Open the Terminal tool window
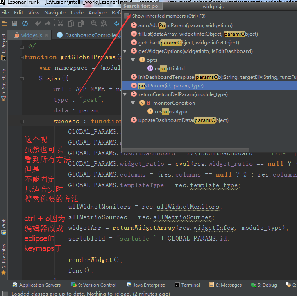Screen dimensions: 297x296 click(187, 285)
